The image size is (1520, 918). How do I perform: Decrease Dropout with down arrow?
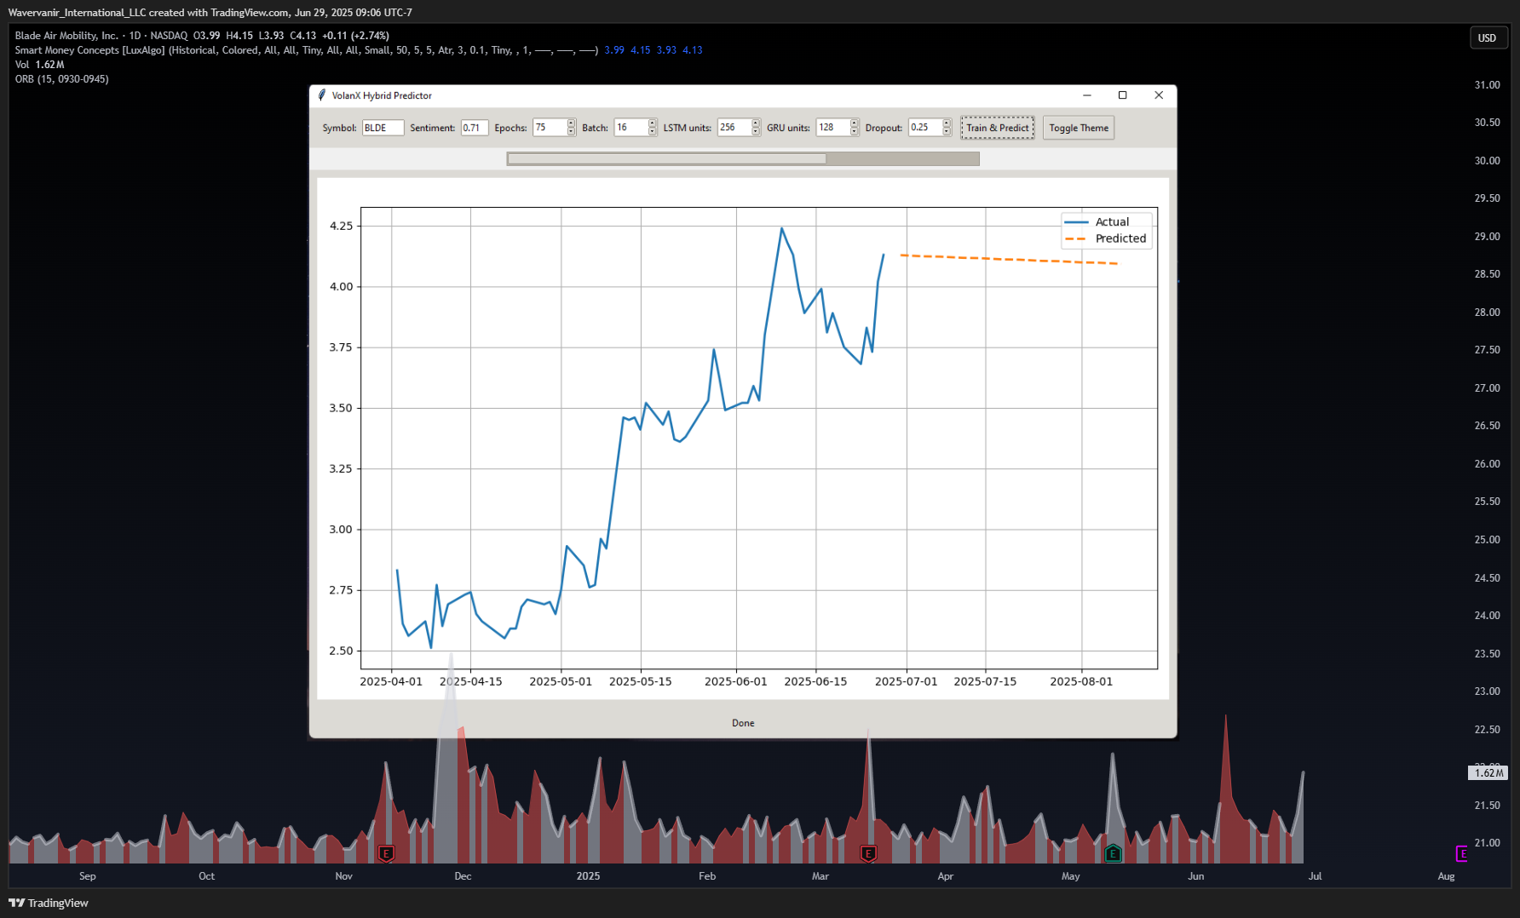(x=947, y=132)
